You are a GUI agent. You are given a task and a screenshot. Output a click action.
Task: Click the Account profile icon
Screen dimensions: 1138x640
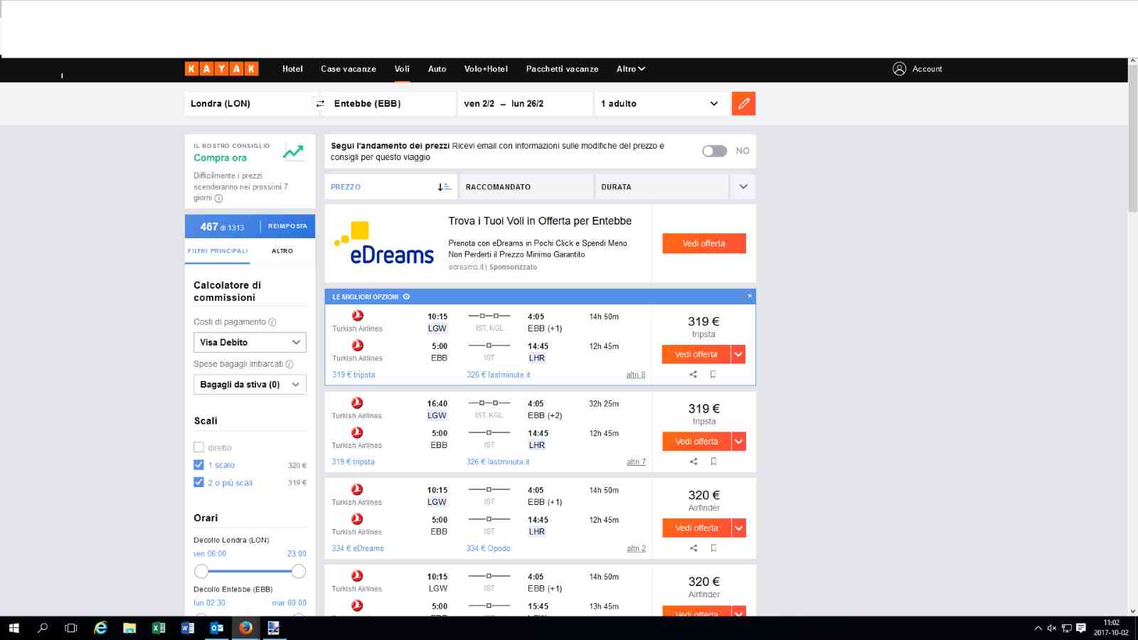pyautogui.click(x=899, y=69)
